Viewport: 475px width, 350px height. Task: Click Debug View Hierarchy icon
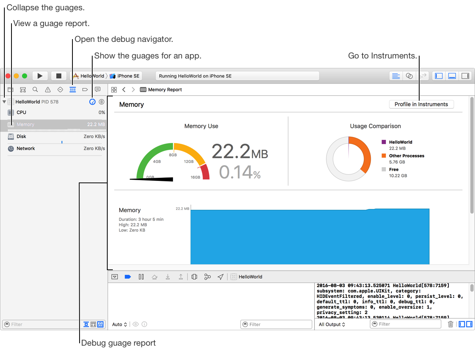(x=194, y=277)
